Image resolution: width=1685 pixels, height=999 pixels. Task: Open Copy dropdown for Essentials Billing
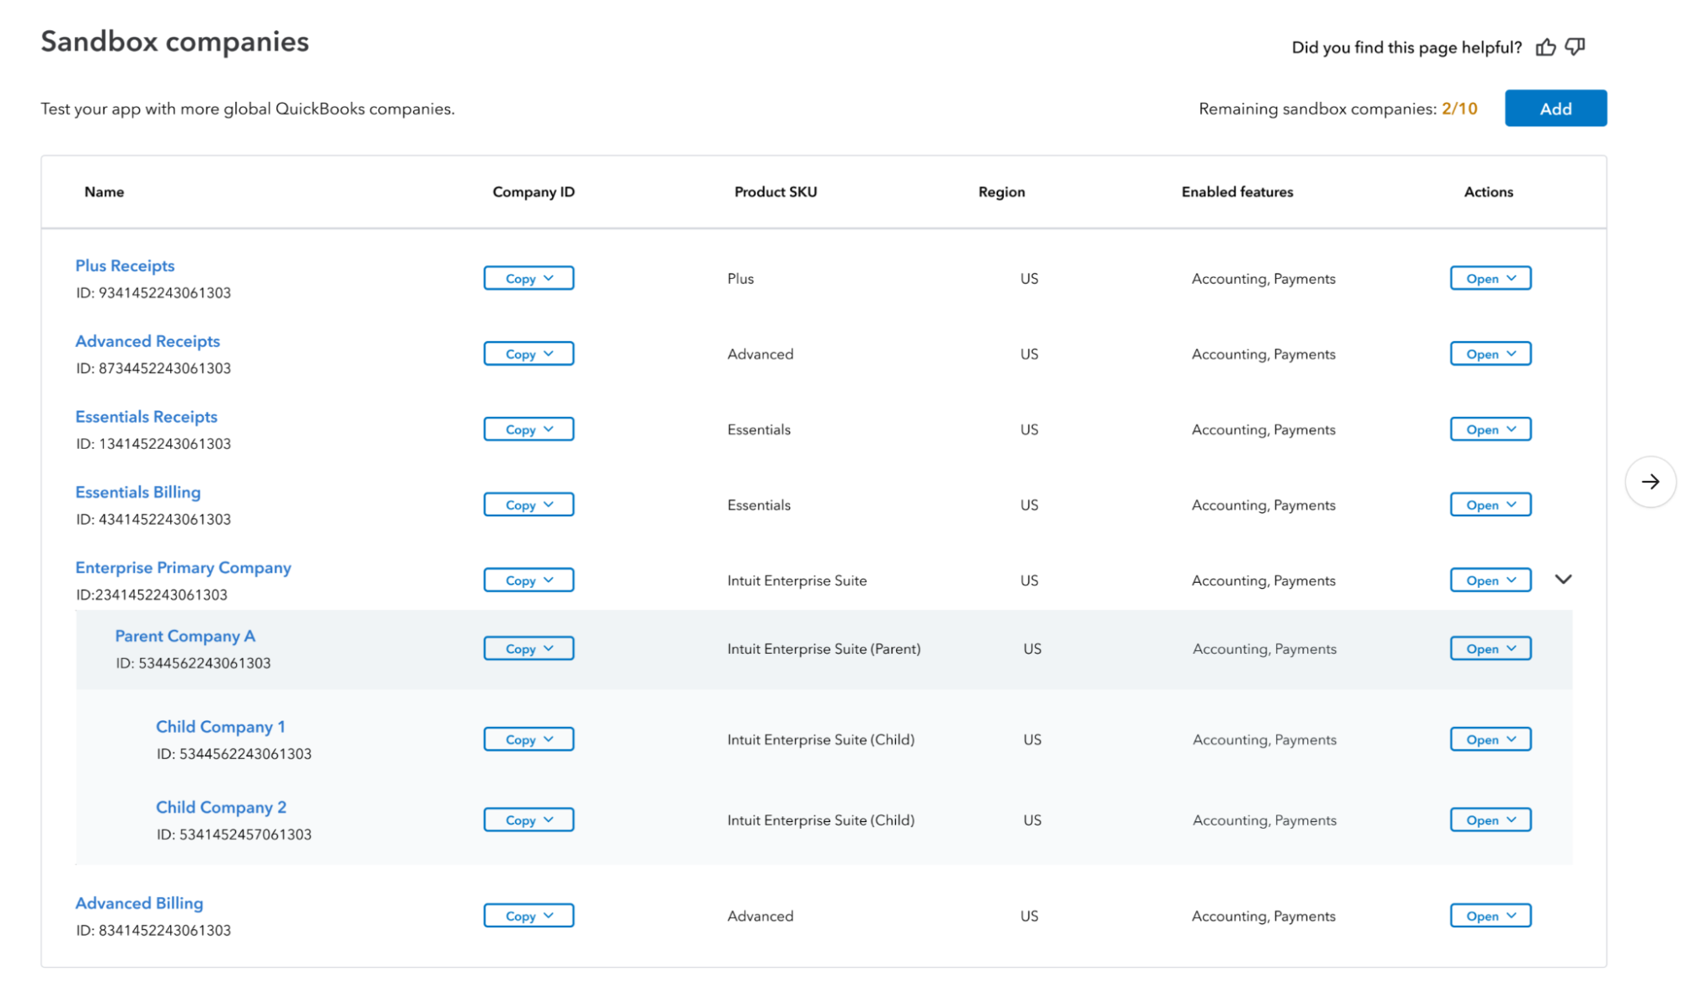pyautogui.click(x=529, y=505)
